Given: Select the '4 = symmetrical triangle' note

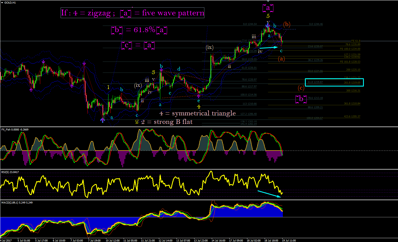Looking at the screenshot, I should pos(197,113).
